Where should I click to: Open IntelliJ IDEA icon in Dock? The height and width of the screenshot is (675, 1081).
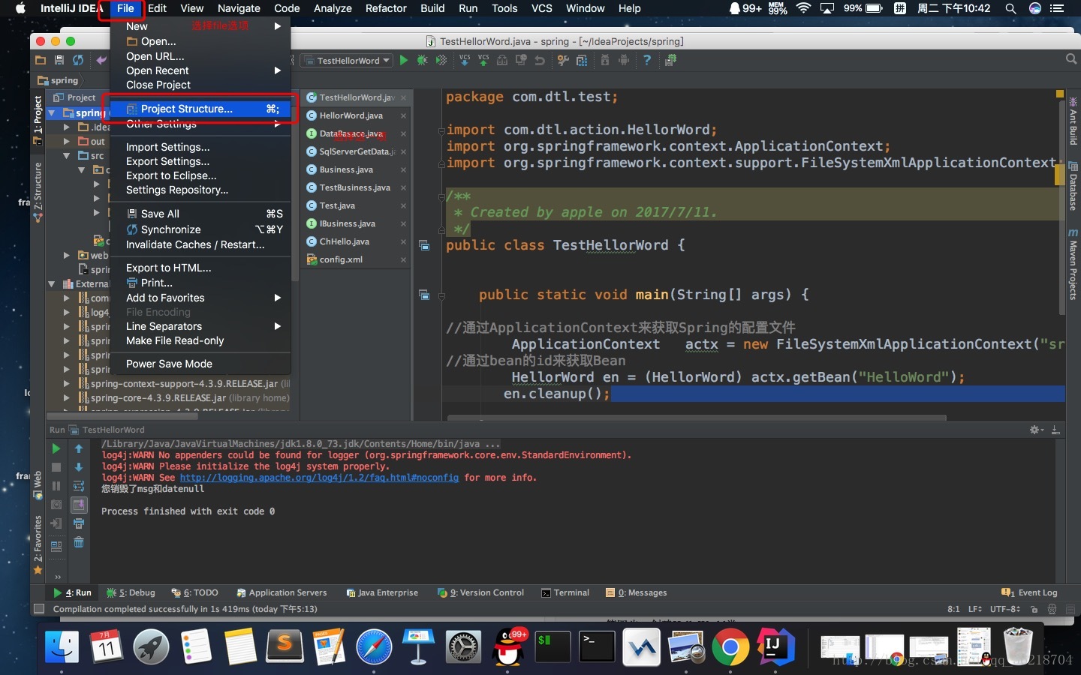pyautogui.click(x=775, y=647)
